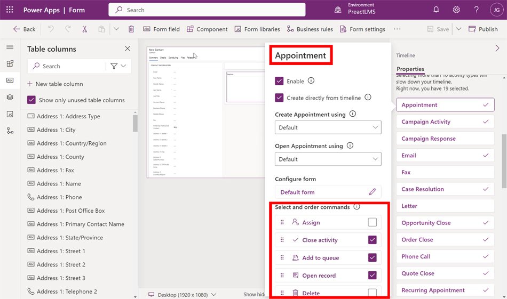Open settings gear icon

click(x=456, y=10)
